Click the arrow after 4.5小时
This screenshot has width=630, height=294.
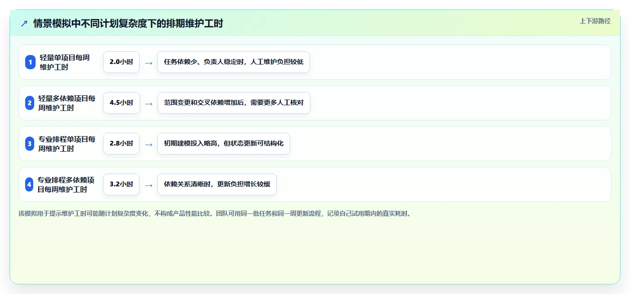click(149, 103)
